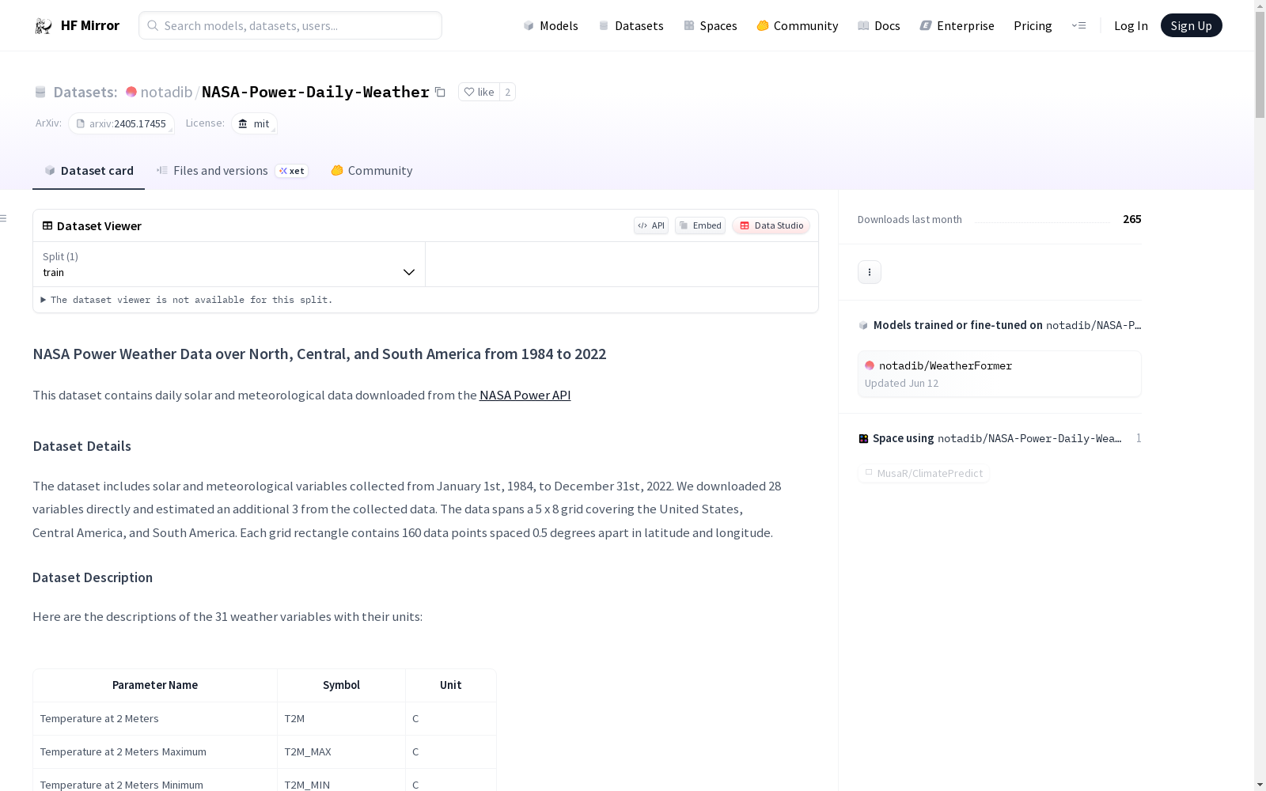Click the 'Dataset Details' heading
This screenshot has height=791, width=1266.
click(x=82, y=446)
